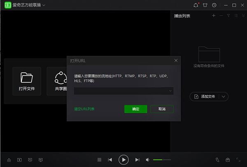Stop playback with the square button
The image size is (247, 167).
click(99, 160)
